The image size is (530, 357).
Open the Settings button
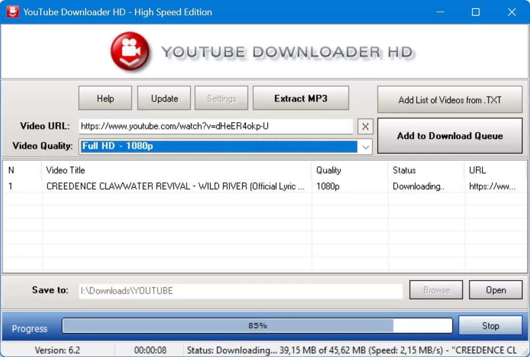pyautogui.click(x=221, y=98)
